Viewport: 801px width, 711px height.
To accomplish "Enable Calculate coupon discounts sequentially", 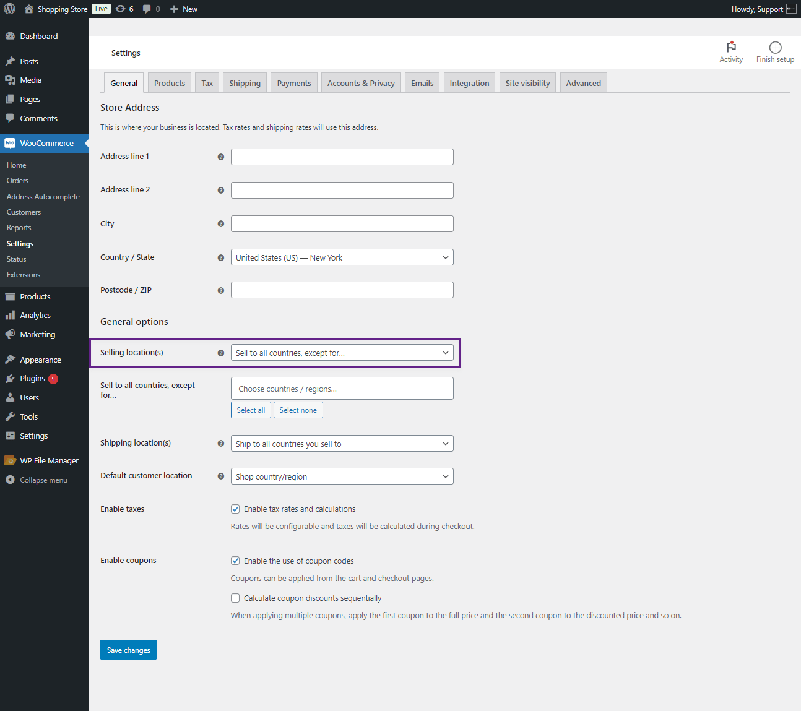I will coord(235,598).
